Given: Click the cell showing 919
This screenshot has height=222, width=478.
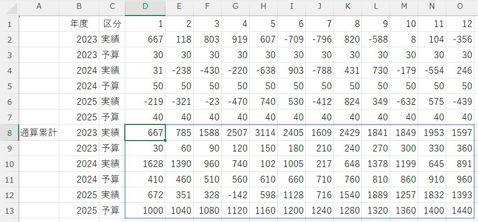Looking at the screenshot, I should click(x=235, y=39).
